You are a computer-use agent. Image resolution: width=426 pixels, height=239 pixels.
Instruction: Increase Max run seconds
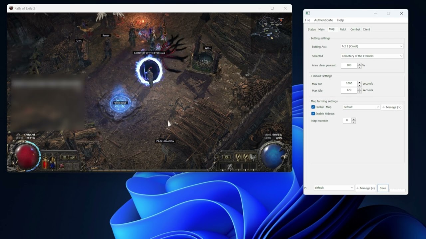(359, 82)
